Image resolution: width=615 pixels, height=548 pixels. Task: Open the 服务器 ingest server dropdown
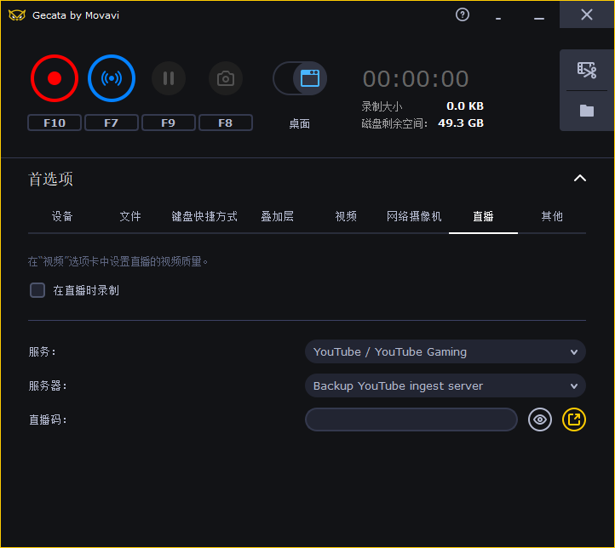coord(445,385)
